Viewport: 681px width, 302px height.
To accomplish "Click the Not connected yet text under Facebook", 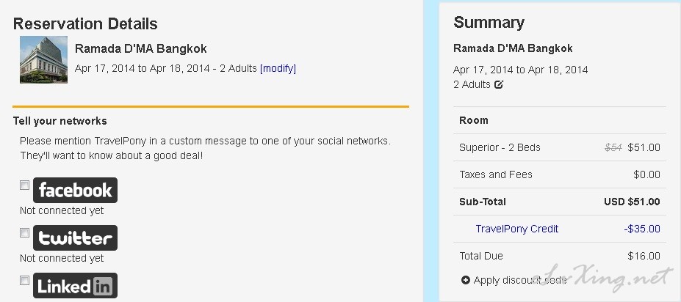I will [62, 210].
